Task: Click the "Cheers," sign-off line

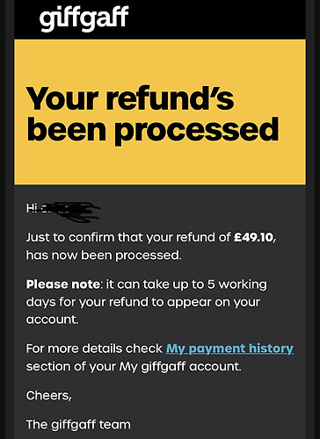Action: click(49, 396)
